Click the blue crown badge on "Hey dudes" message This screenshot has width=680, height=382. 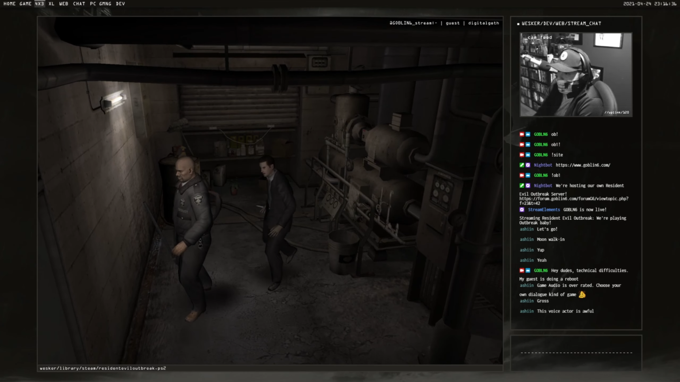(528, 271)
